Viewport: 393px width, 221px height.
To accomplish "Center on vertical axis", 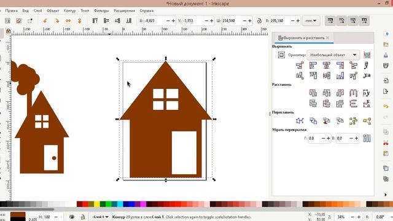I will pos(326,66).
